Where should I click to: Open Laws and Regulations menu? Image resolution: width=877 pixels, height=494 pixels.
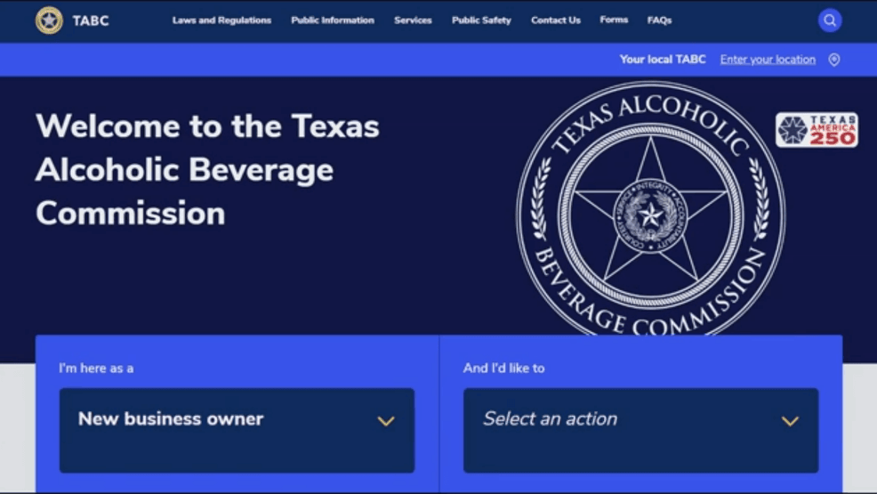[221, 20]
